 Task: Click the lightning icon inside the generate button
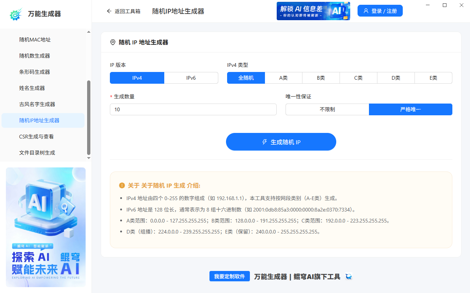pyautogui.click(x=264, y=141)
